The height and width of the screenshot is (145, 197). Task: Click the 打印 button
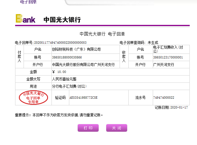click(x=88, y=128)
